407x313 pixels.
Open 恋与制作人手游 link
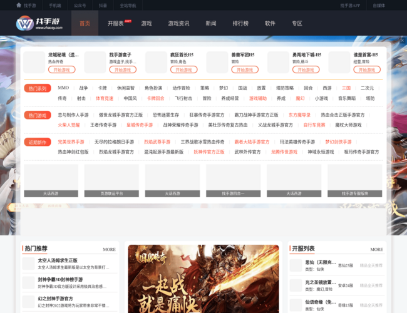point(73,115)
